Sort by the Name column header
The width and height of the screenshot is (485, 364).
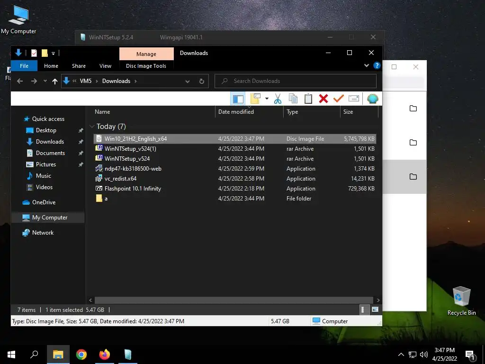pos(153,112)
